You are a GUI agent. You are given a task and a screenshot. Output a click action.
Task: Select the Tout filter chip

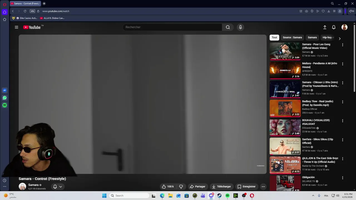(x=274, y=37)
